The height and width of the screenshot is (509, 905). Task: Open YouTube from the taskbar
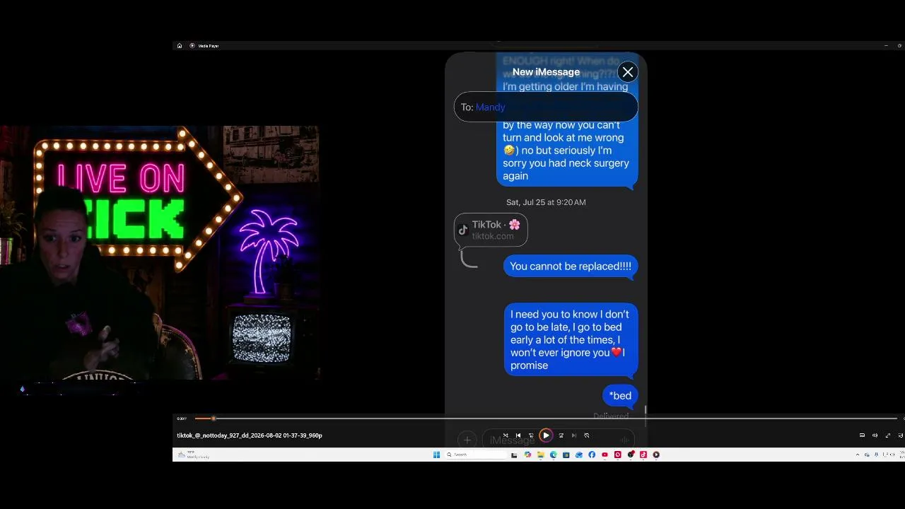coord(605,455)
